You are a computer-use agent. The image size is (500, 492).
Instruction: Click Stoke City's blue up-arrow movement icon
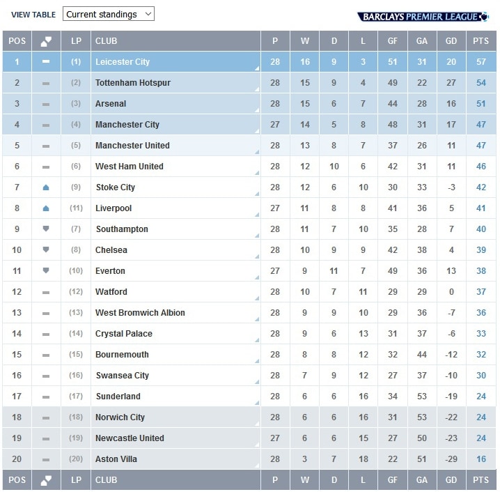pyautogui.click(x=46, y=187)
